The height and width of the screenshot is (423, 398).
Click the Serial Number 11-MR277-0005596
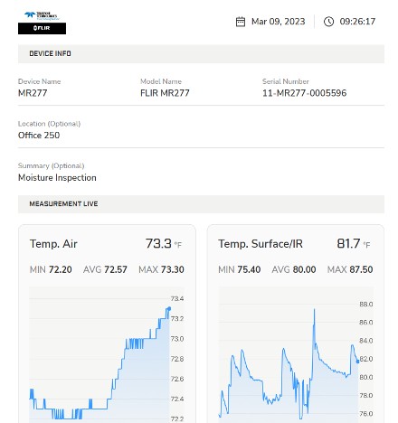pos(305,93)
